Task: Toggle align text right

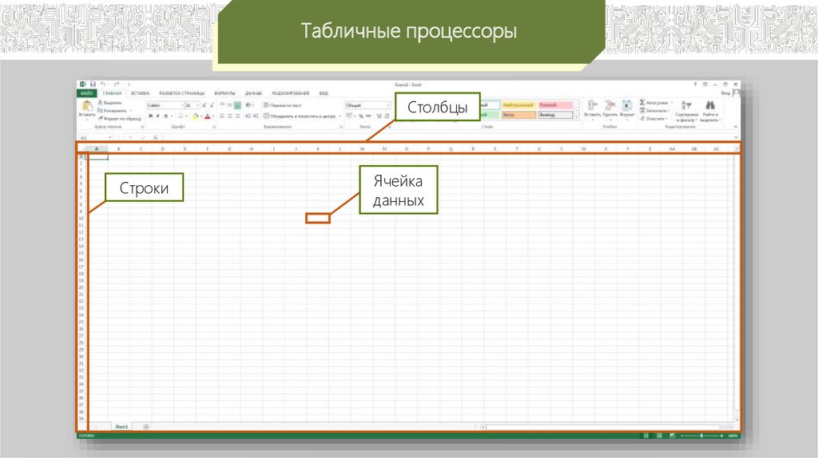Action: click(237, 116)
